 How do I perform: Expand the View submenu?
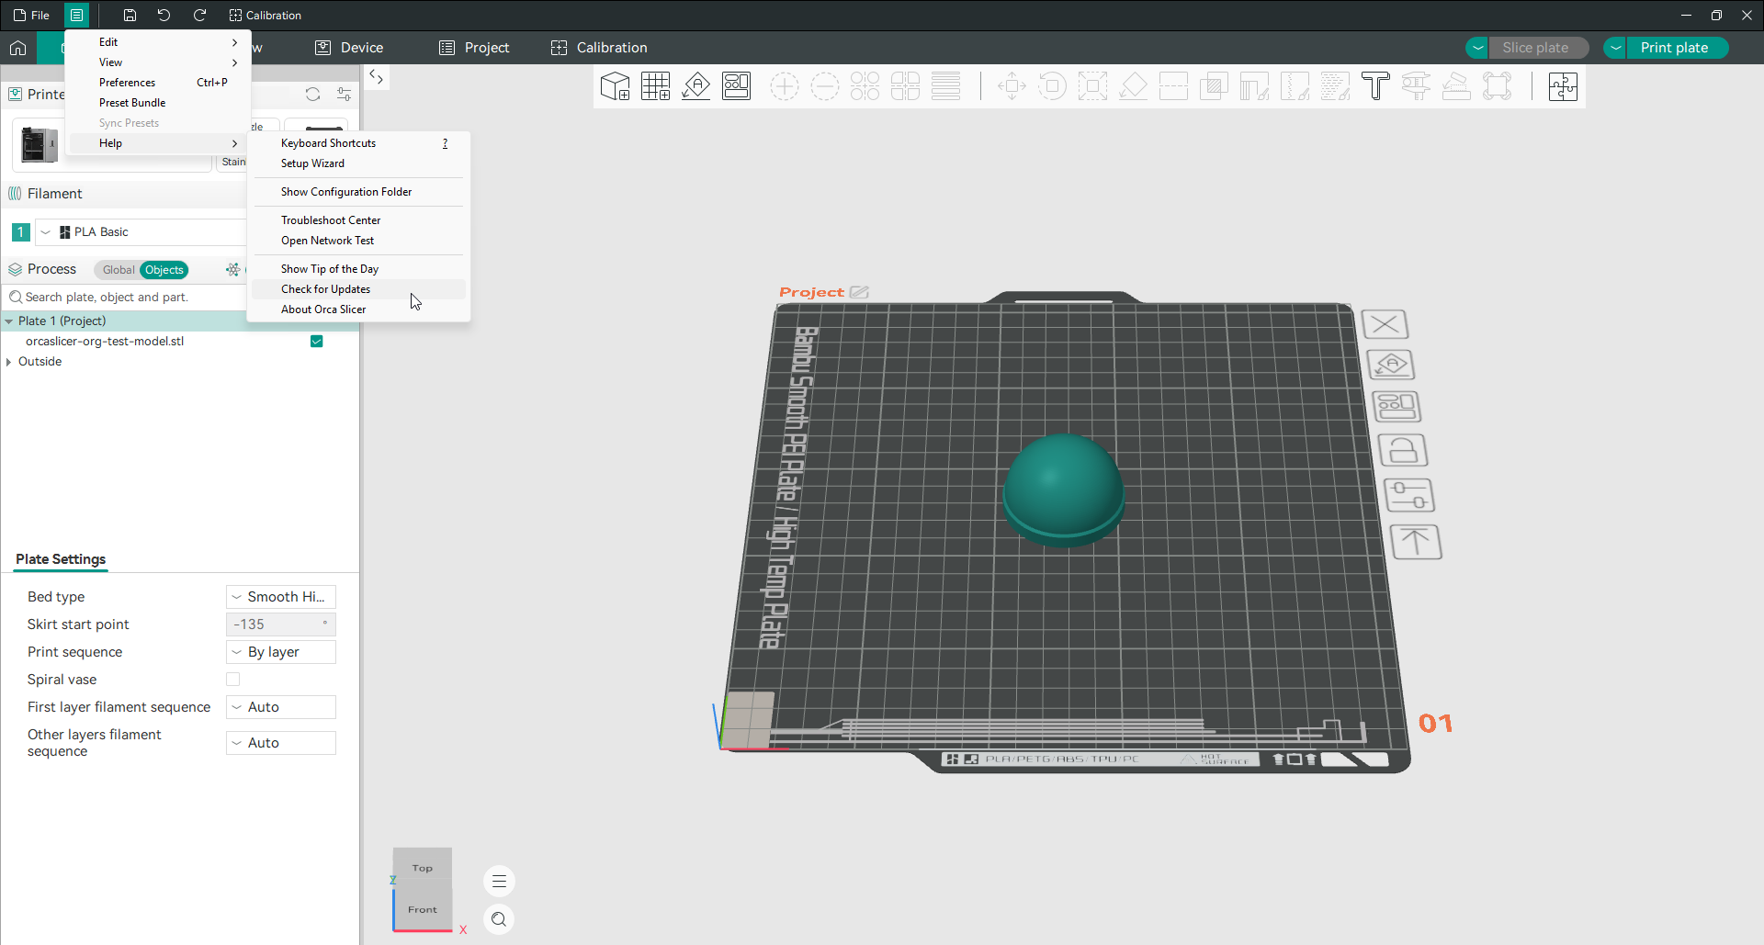pyautogui.click(x=158, y=62)
